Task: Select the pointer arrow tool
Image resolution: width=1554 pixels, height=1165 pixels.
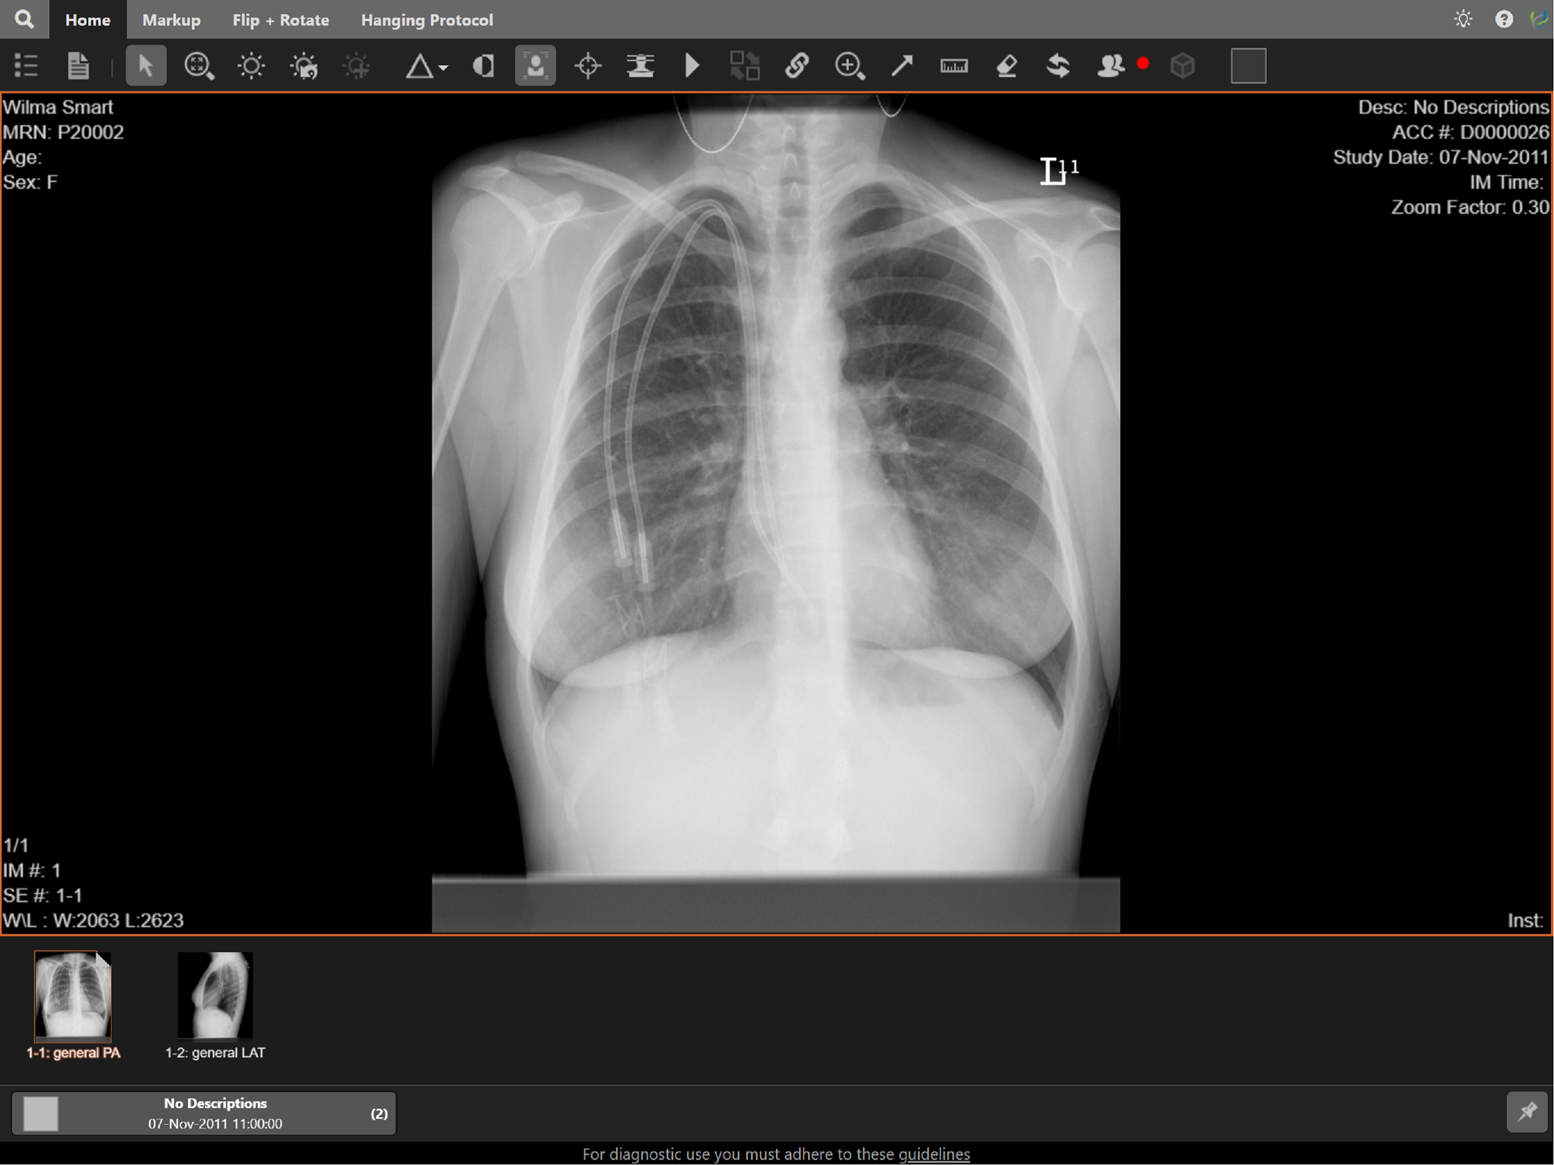Action: (146, 65)
